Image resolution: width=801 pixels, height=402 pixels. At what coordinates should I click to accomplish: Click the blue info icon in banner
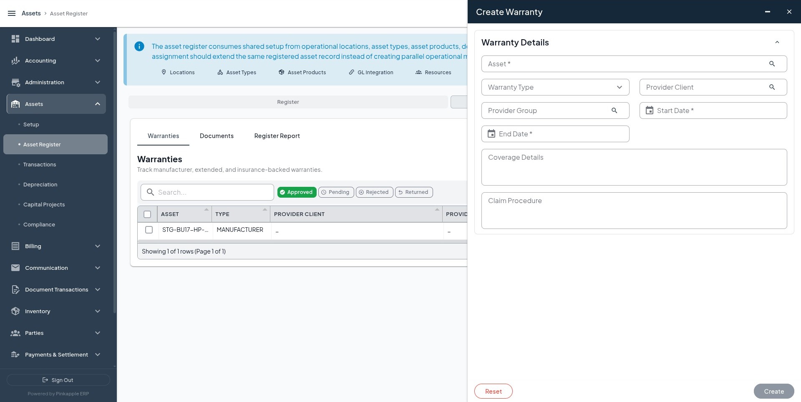pos(139,46)
